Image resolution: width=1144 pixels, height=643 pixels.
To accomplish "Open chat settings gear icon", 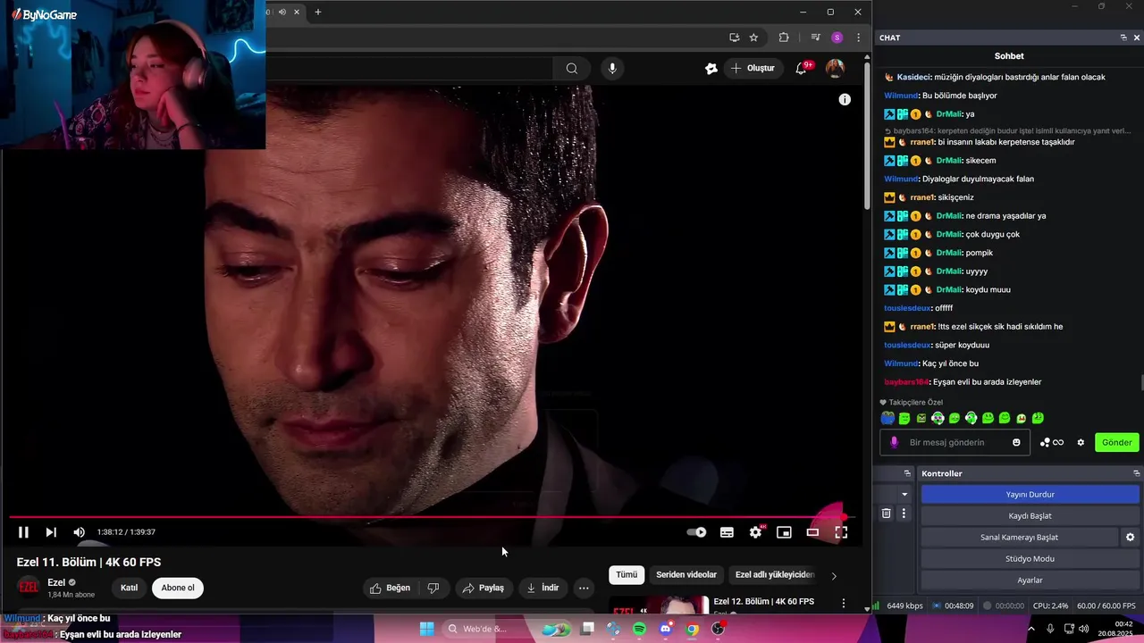I will click(1081, 442).
